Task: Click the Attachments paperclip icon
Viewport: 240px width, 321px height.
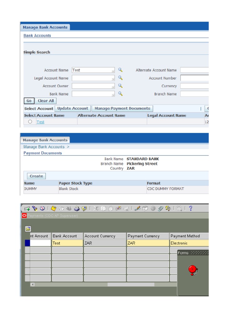Action: click(160, 208)
